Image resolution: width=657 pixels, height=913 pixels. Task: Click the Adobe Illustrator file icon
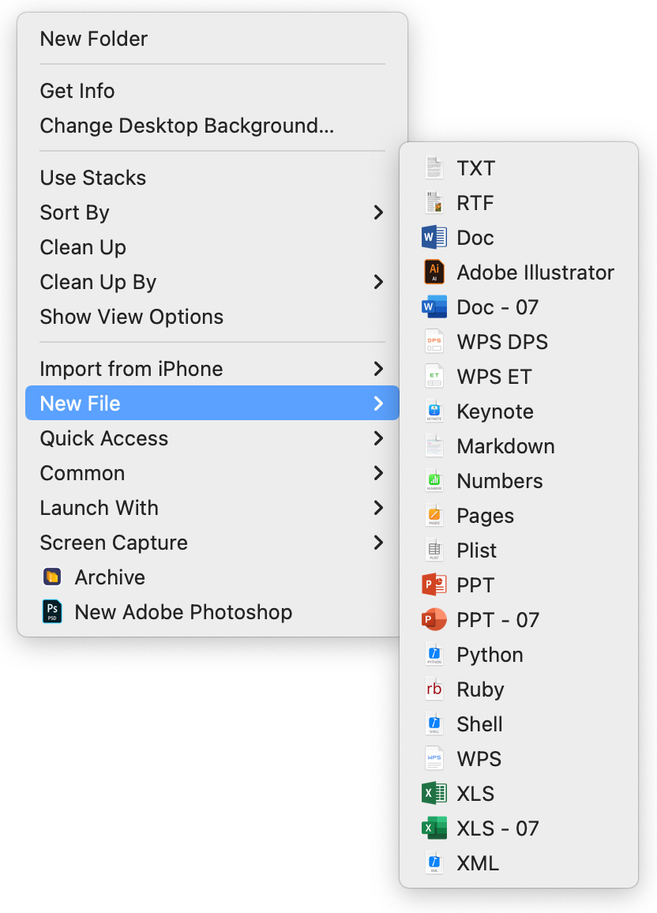click(x=434, y=272)
